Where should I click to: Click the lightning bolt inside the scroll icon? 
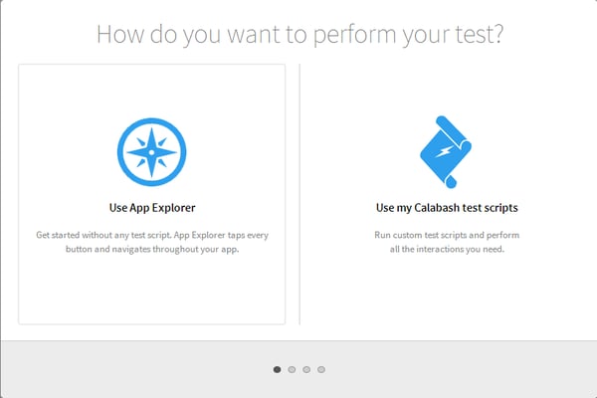coord(445,151)
